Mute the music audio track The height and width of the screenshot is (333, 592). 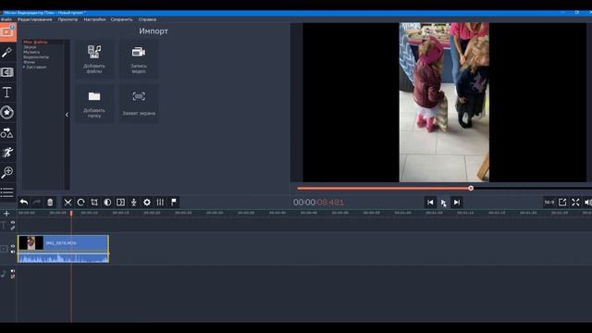(13, 271)
